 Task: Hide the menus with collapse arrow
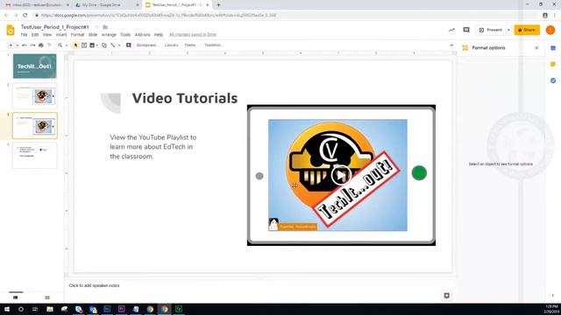point(451,45)
